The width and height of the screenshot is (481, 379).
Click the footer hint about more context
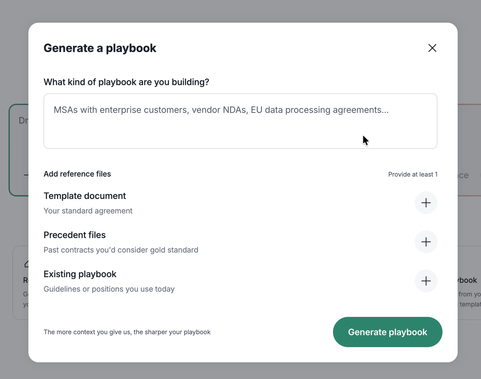click(127, 332)
